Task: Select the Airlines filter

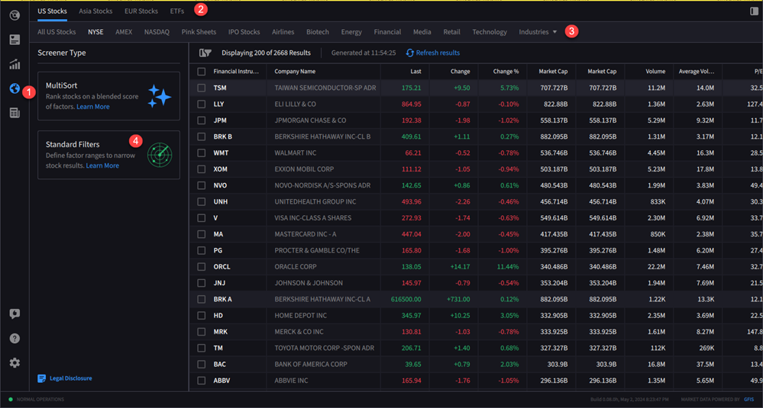Action: [x=283, y=32]
